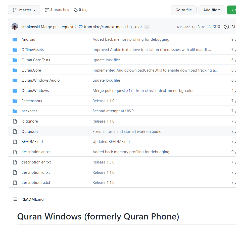Viewport: 236px width, 229px height.
Task: Open the Android folder
Action: tap(28, 39)
